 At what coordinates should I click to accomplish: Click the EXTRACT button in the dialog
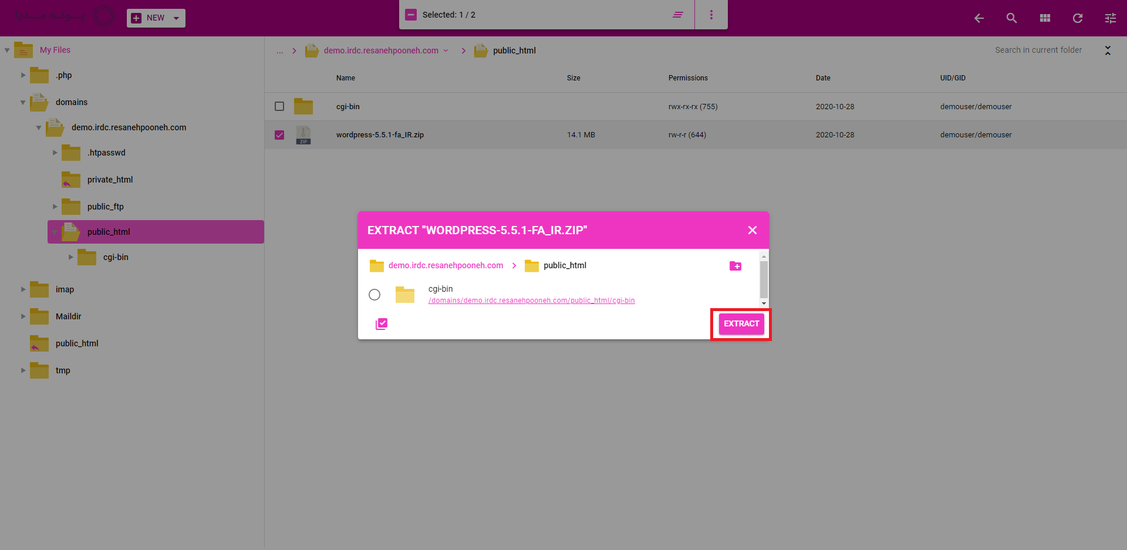pyautogui.click(x=741, y=323)
